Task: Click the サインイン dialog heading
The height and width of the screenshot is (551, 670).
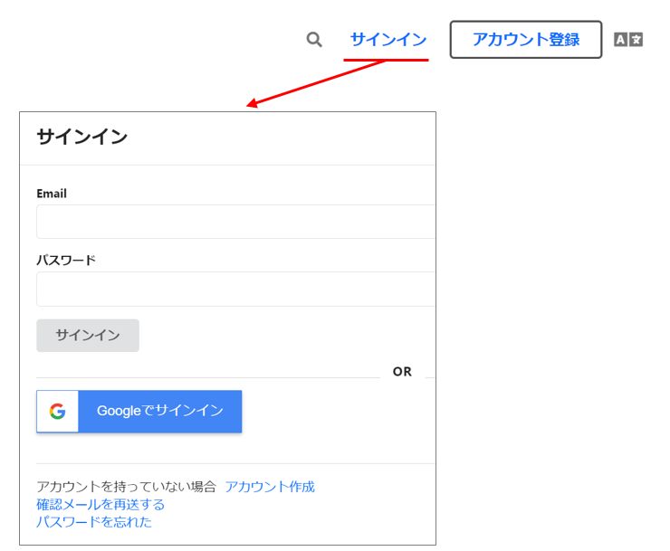Action: (x=82, y=138)
